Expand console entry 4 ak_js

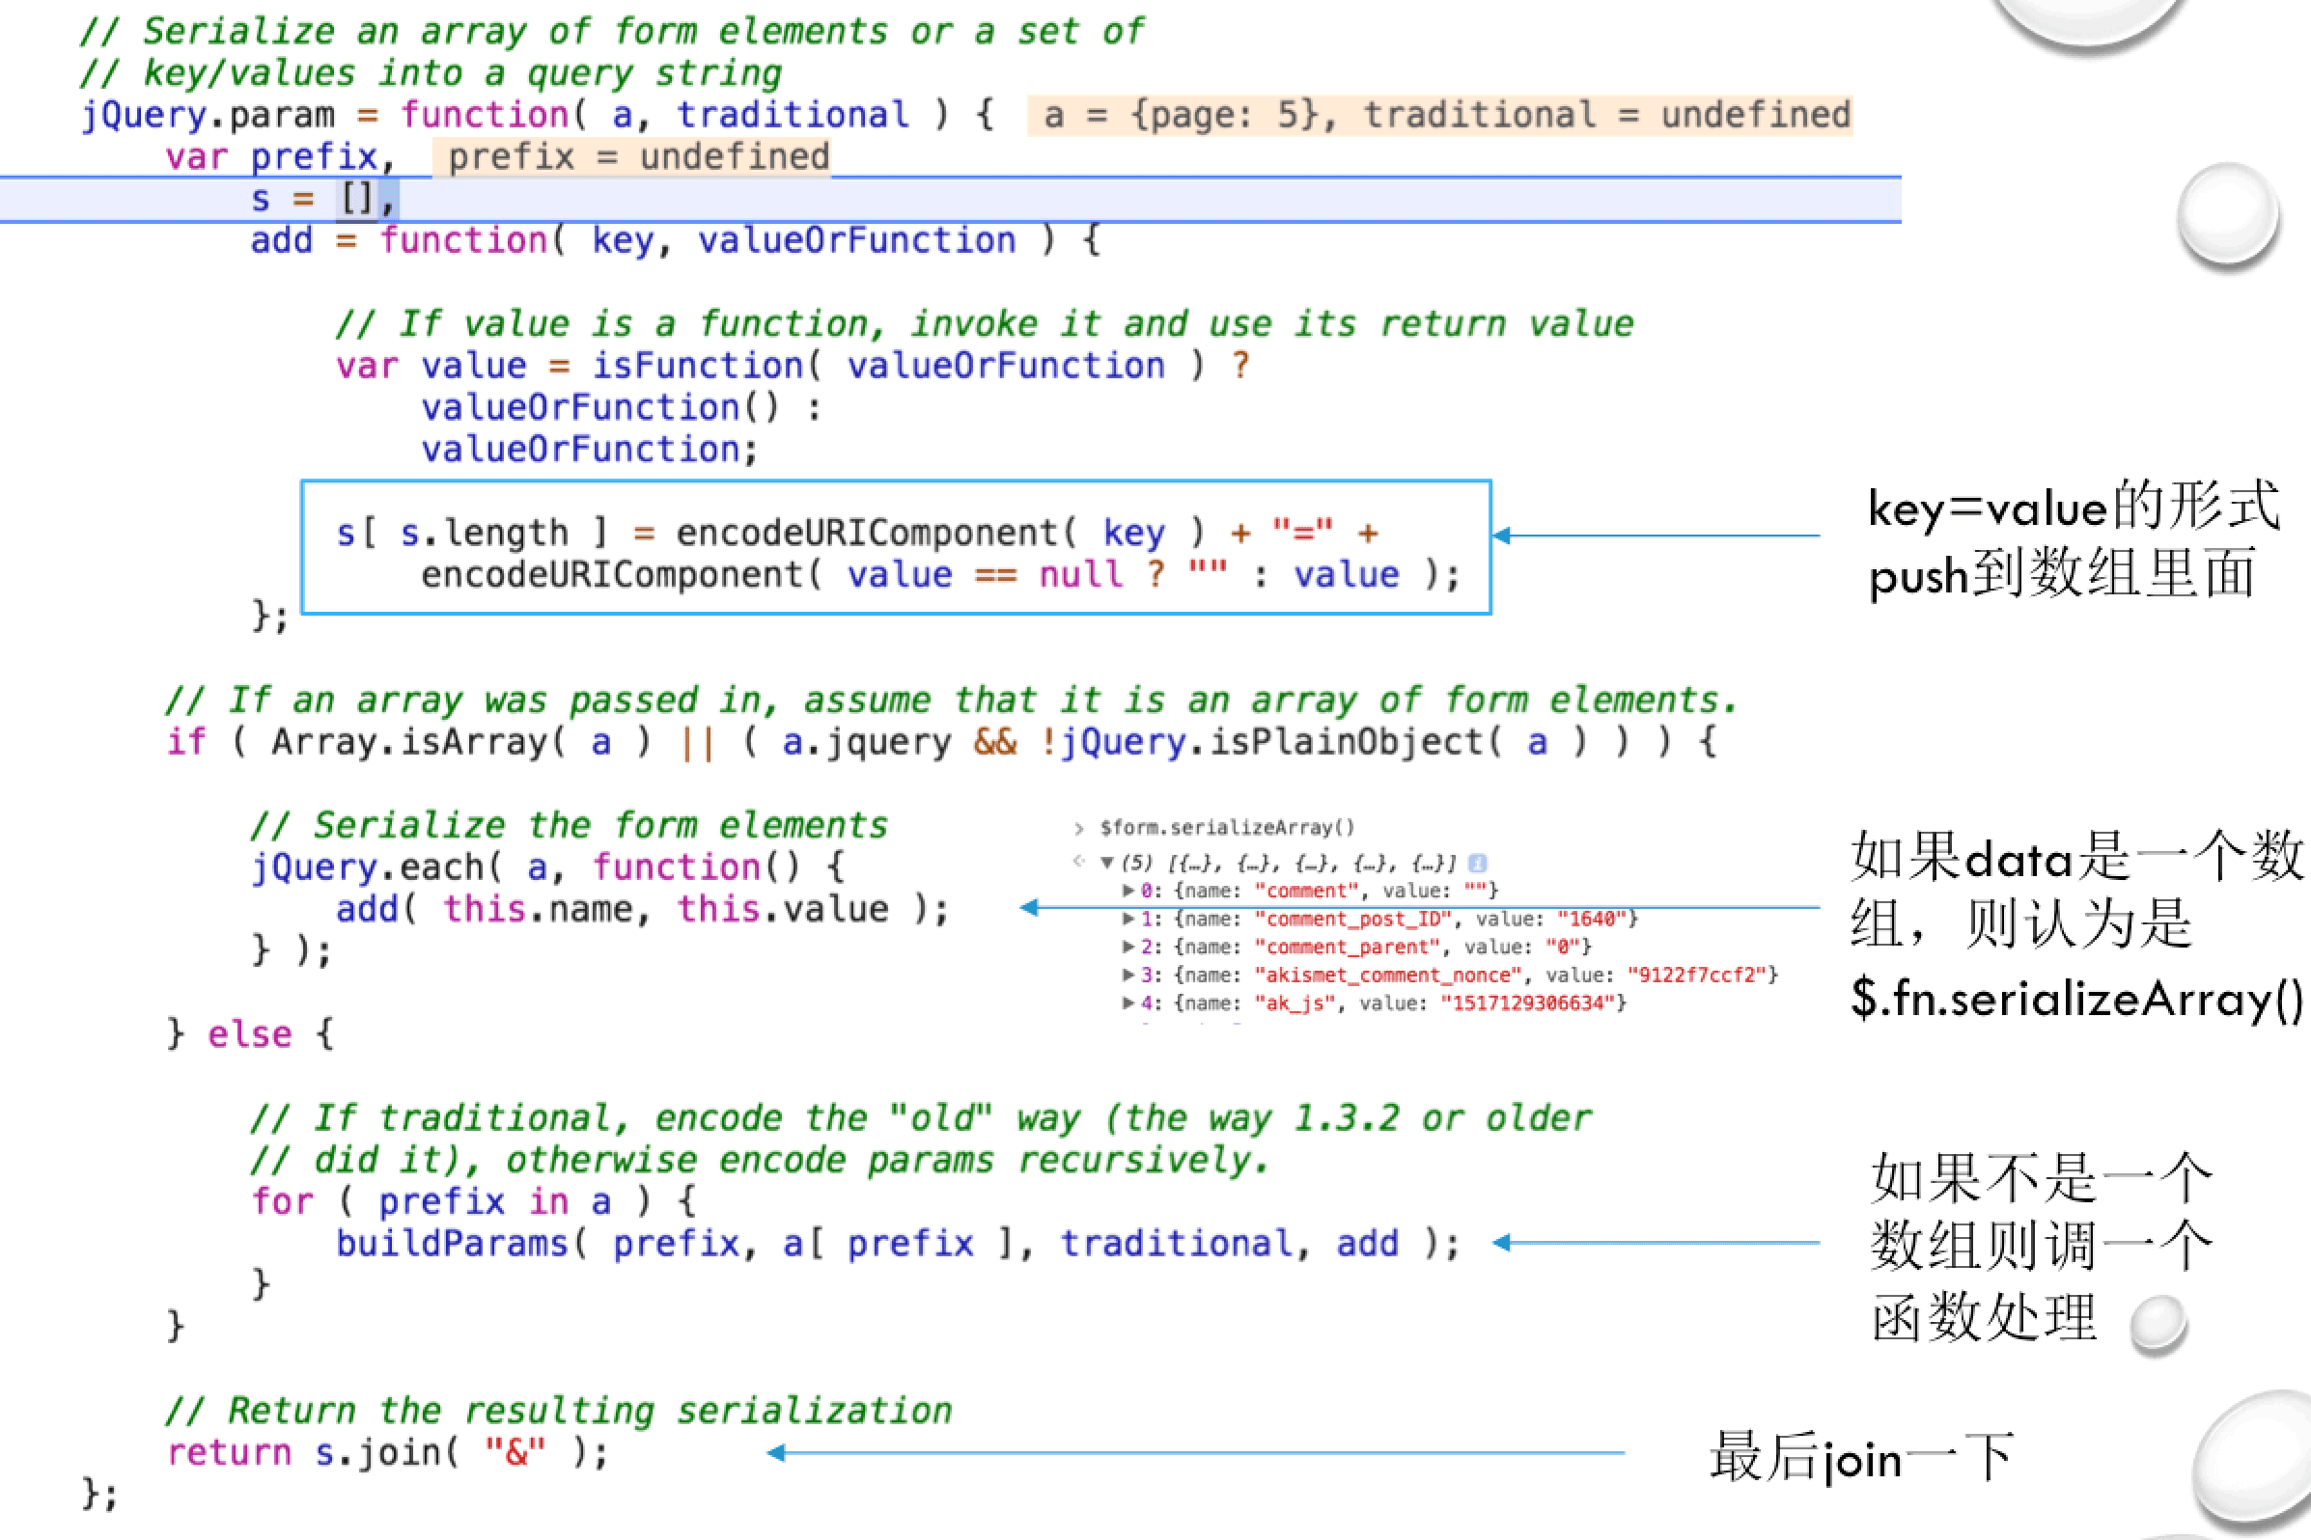pyautogui.click(x=1129, y=1003)
